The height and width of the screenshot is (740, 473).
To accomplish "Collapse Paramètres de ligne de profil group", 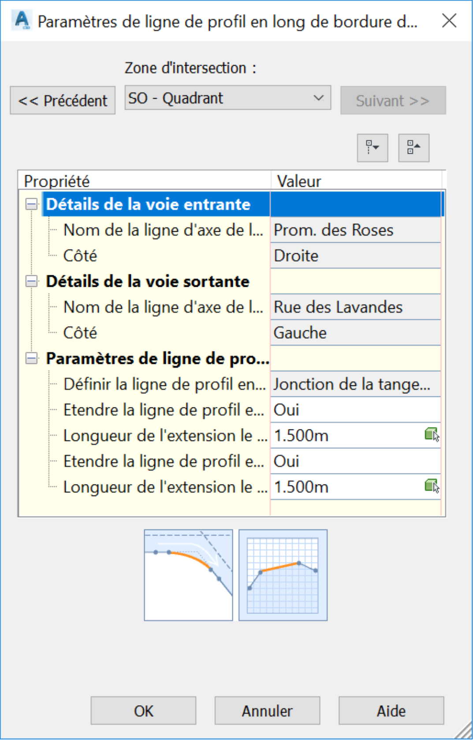I will click(x=31, y=358).
